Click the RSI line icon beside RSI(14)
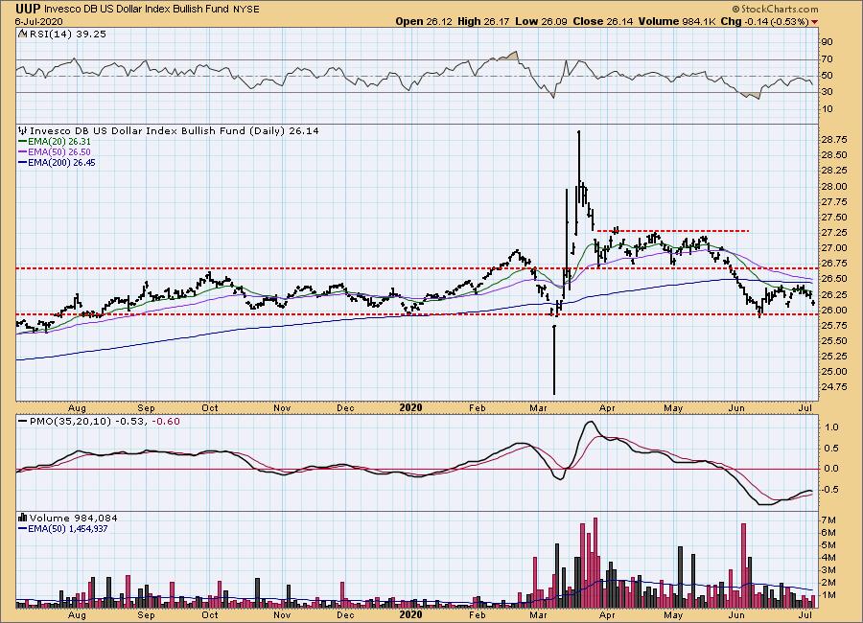863x623 pixels. point(23,34)
